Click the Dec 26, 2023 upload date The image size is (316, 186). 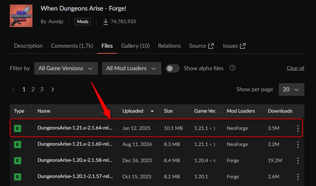coord(137,160)
